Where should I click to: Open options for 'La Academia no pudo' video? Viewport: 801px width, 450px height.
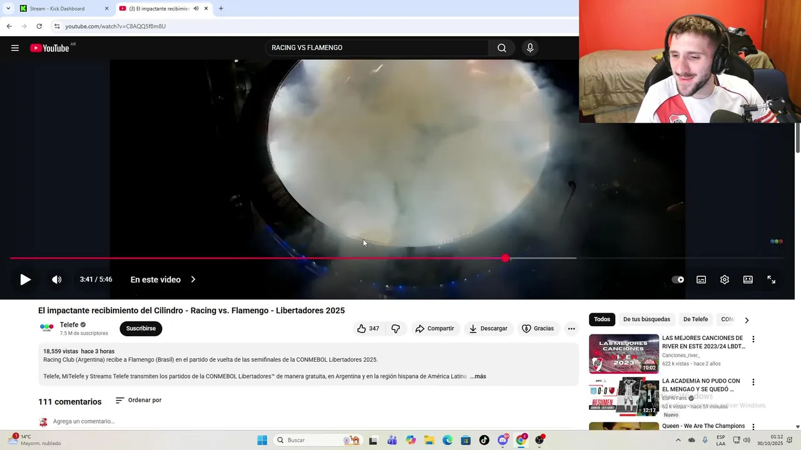pos(753,382)
